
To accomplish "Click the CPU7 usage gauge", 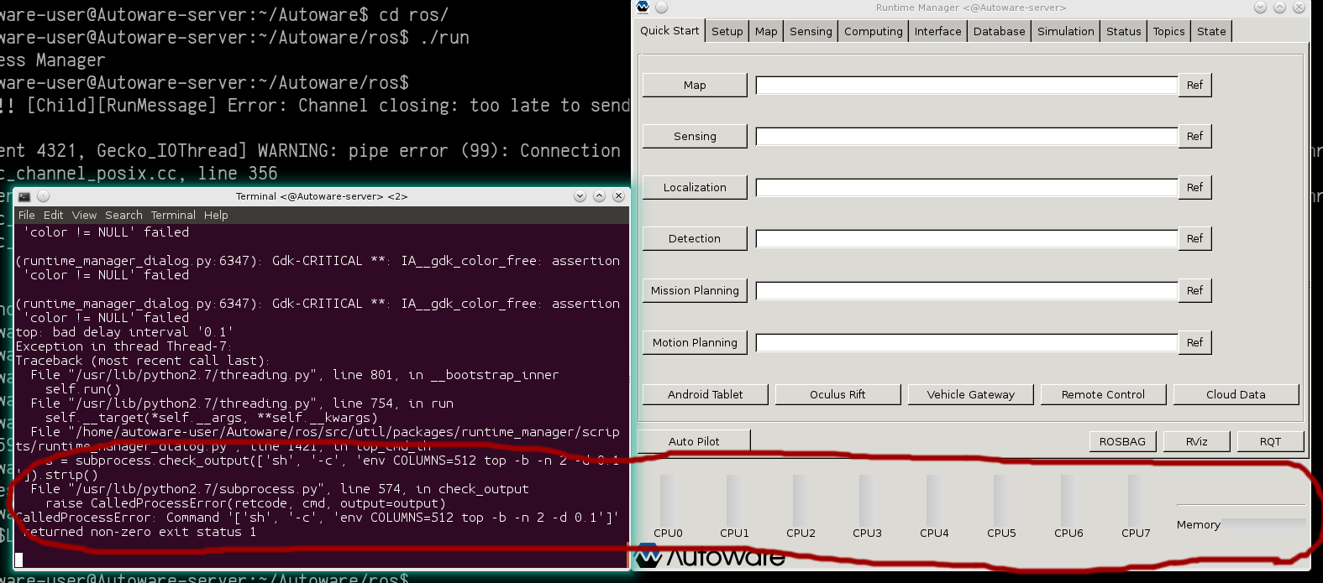I will point(1135,500).
